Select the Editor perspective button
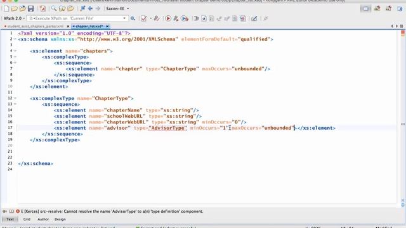 click(x=365, y=8)
